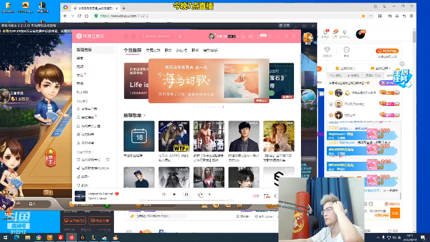Click the sound quality badge in player bar
The width and height of the screenshot is (430, 242).
[x=256, y=196]
